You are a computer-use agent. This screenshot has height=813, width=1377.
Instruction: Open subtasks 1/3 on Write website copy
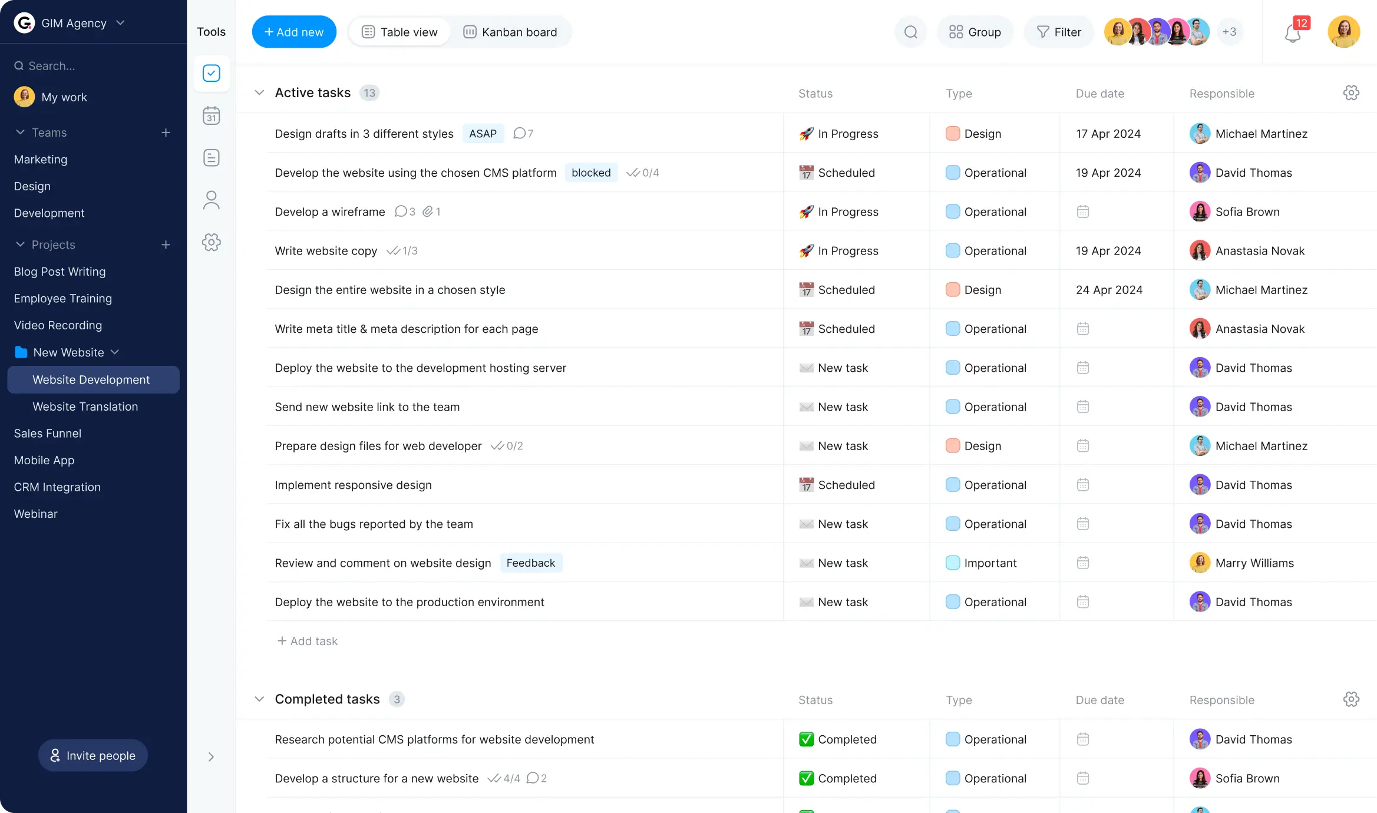[402, 251]
